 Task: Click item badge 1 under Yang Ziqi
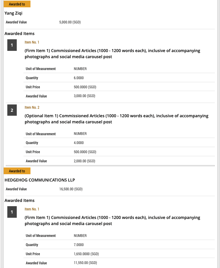click(x=12, y=45)
